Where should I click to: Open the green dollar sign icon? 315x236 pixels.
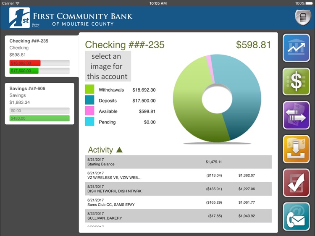[x=296, y=81]
